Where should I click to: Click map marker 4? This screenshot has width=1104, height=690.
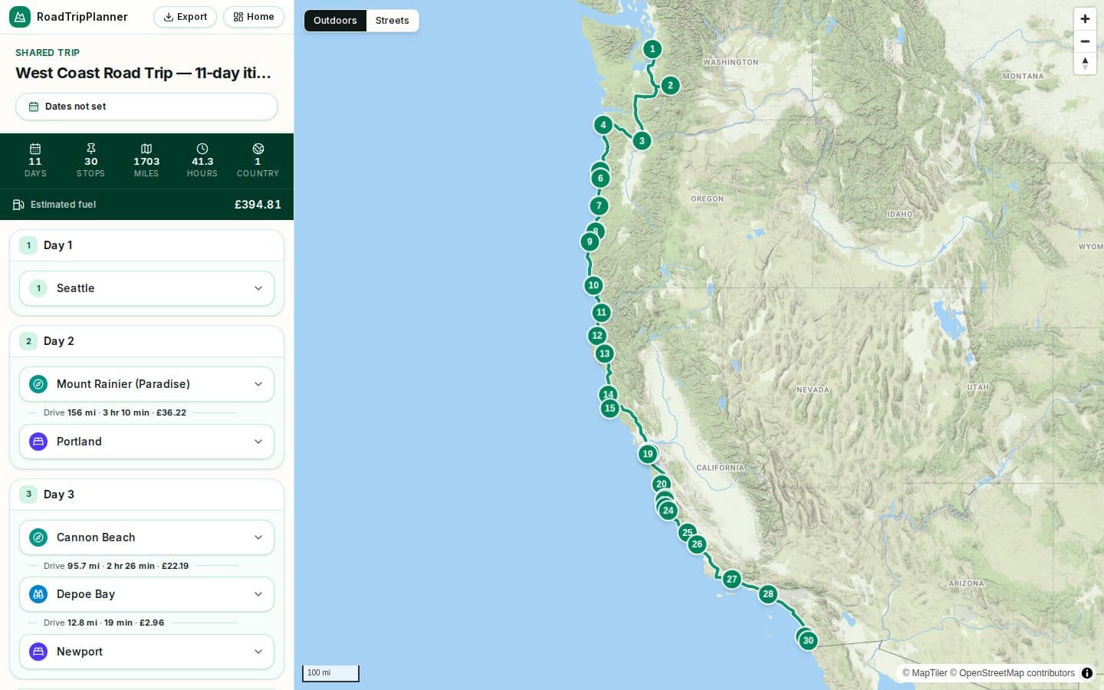(603, 125)
